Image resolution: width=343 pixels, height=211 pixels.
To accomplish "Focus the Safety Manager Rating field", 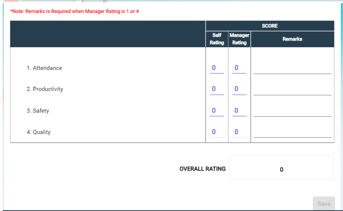I will 239,111.
